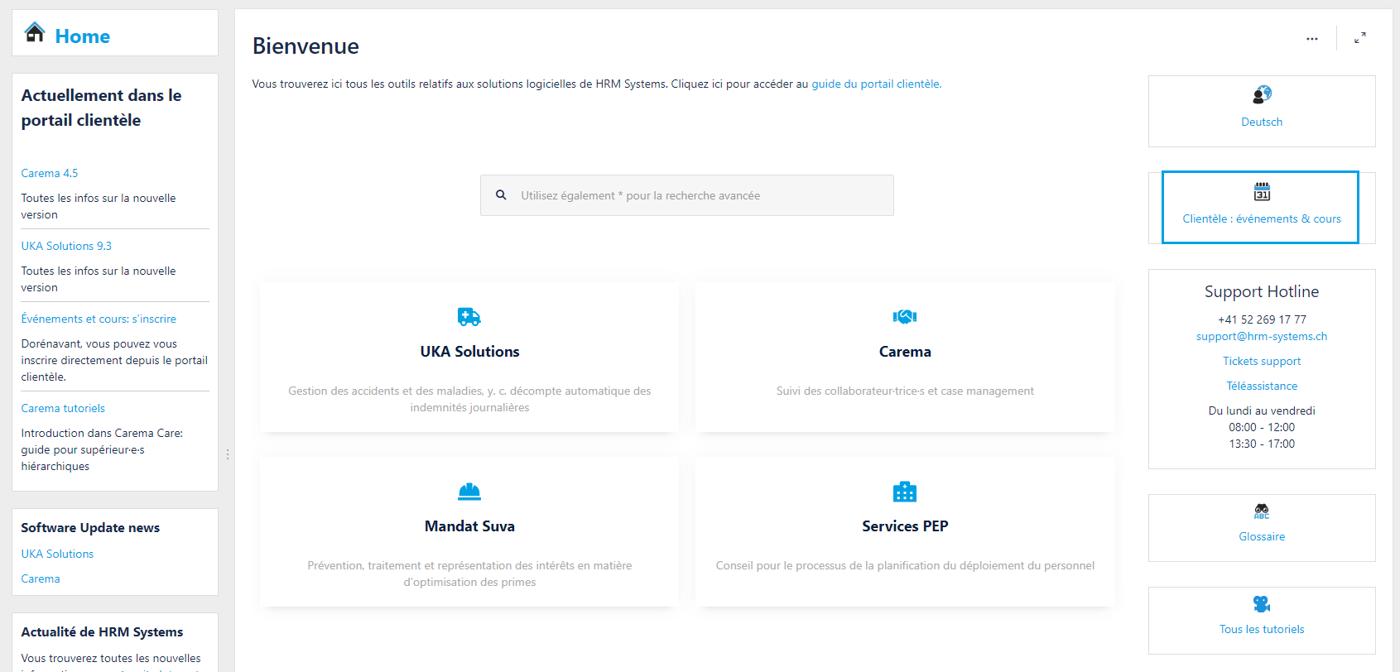Open the Glossaire link

1262,536
